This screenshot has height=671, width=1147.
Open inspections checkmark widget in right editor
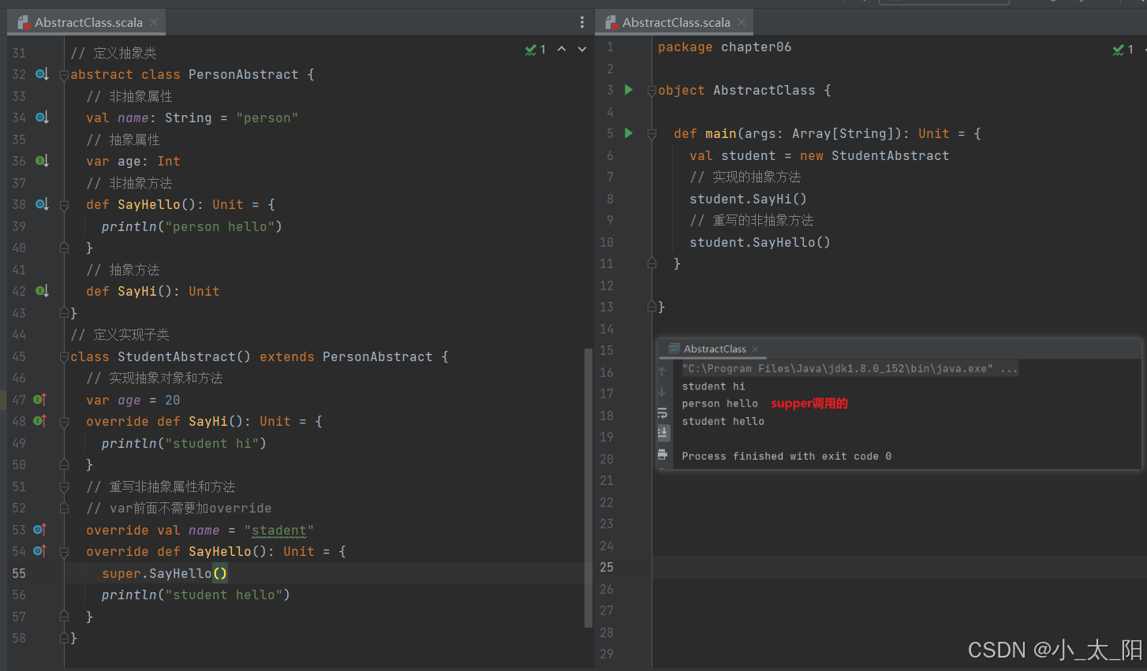pyautogui.click(x=1123, y=50)
